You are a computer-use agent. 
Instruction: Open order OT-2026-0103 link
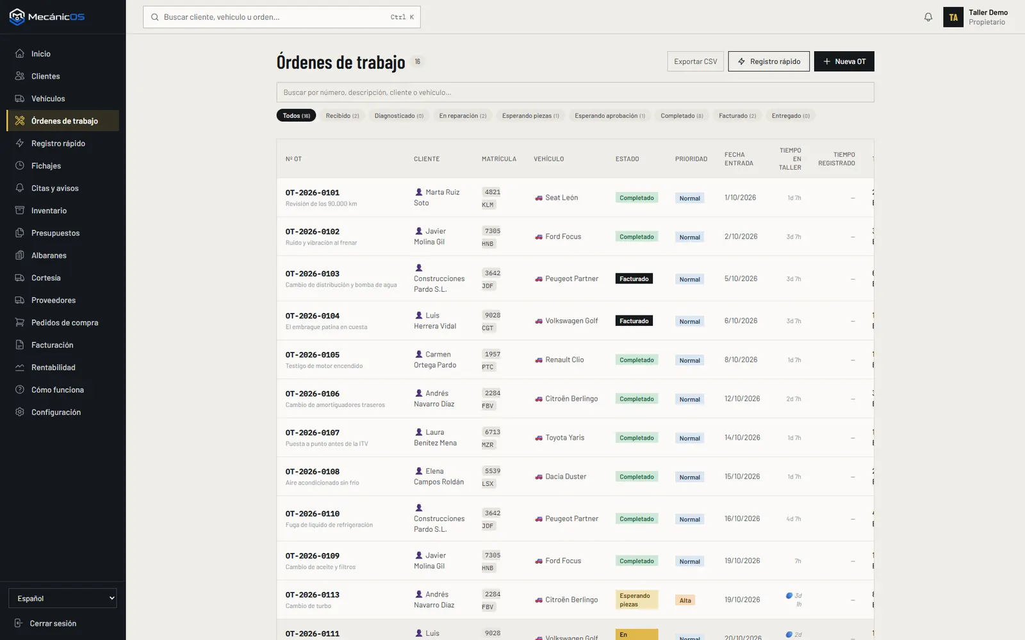[313, 274]
